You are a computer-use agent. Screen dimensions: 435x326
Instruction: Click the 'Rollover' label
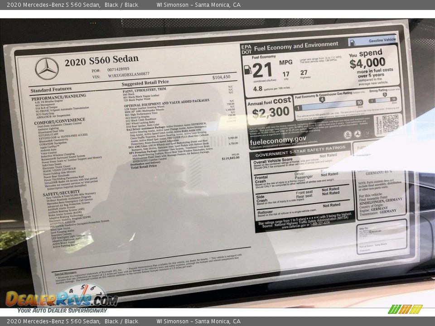265,212
